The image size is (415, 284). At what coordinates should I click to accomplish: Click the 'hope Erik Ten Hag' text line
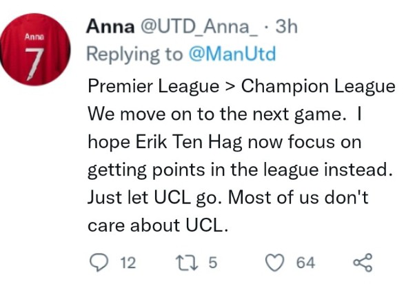225,143
